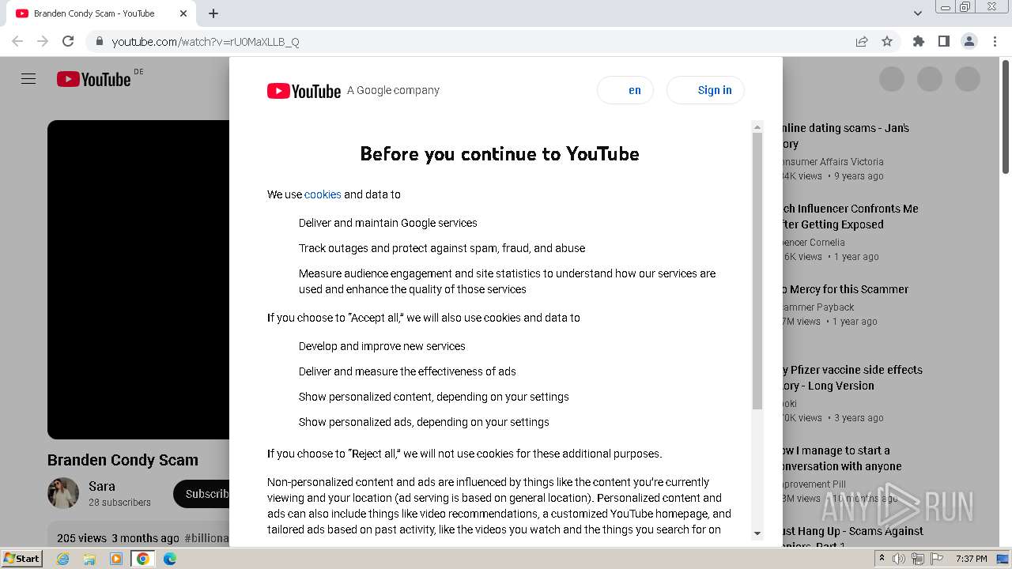Viewport: 1012px width, 569px height.
Task: Click the dialog scrollbar up arrow
Action: tap(757, 127)
